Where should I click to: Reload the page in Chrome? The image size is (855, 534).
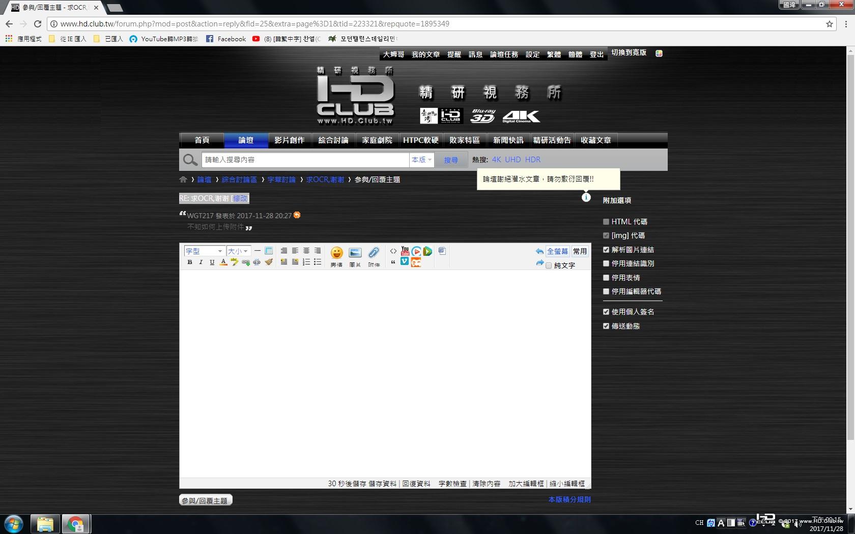point(37,24)
